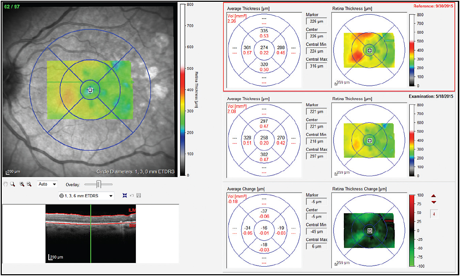Click the zoom in magnifier icon
The image size is (460, 276).
pyautogui.click(x=21, y=184)
